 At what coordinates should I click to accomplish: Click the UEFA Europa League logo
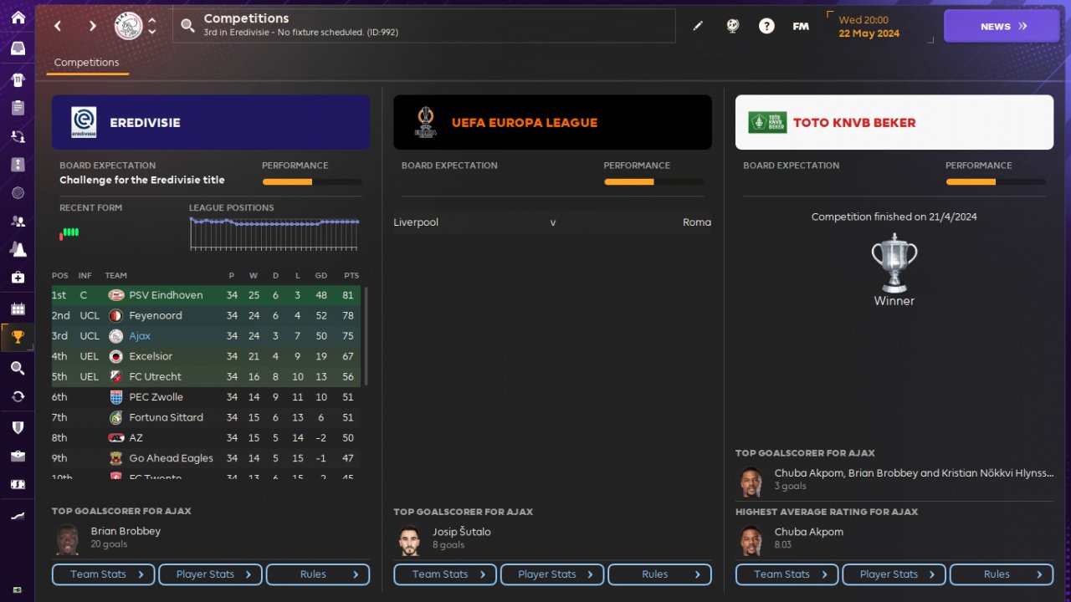[426, 122]
